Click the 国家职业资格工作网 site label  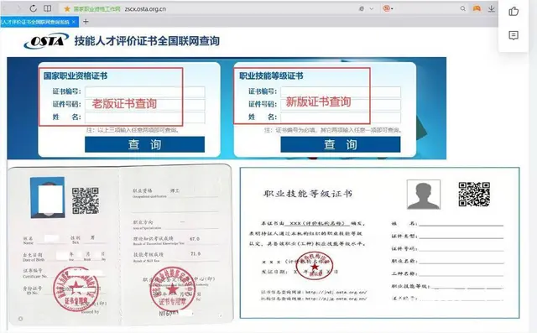[97, 9]
